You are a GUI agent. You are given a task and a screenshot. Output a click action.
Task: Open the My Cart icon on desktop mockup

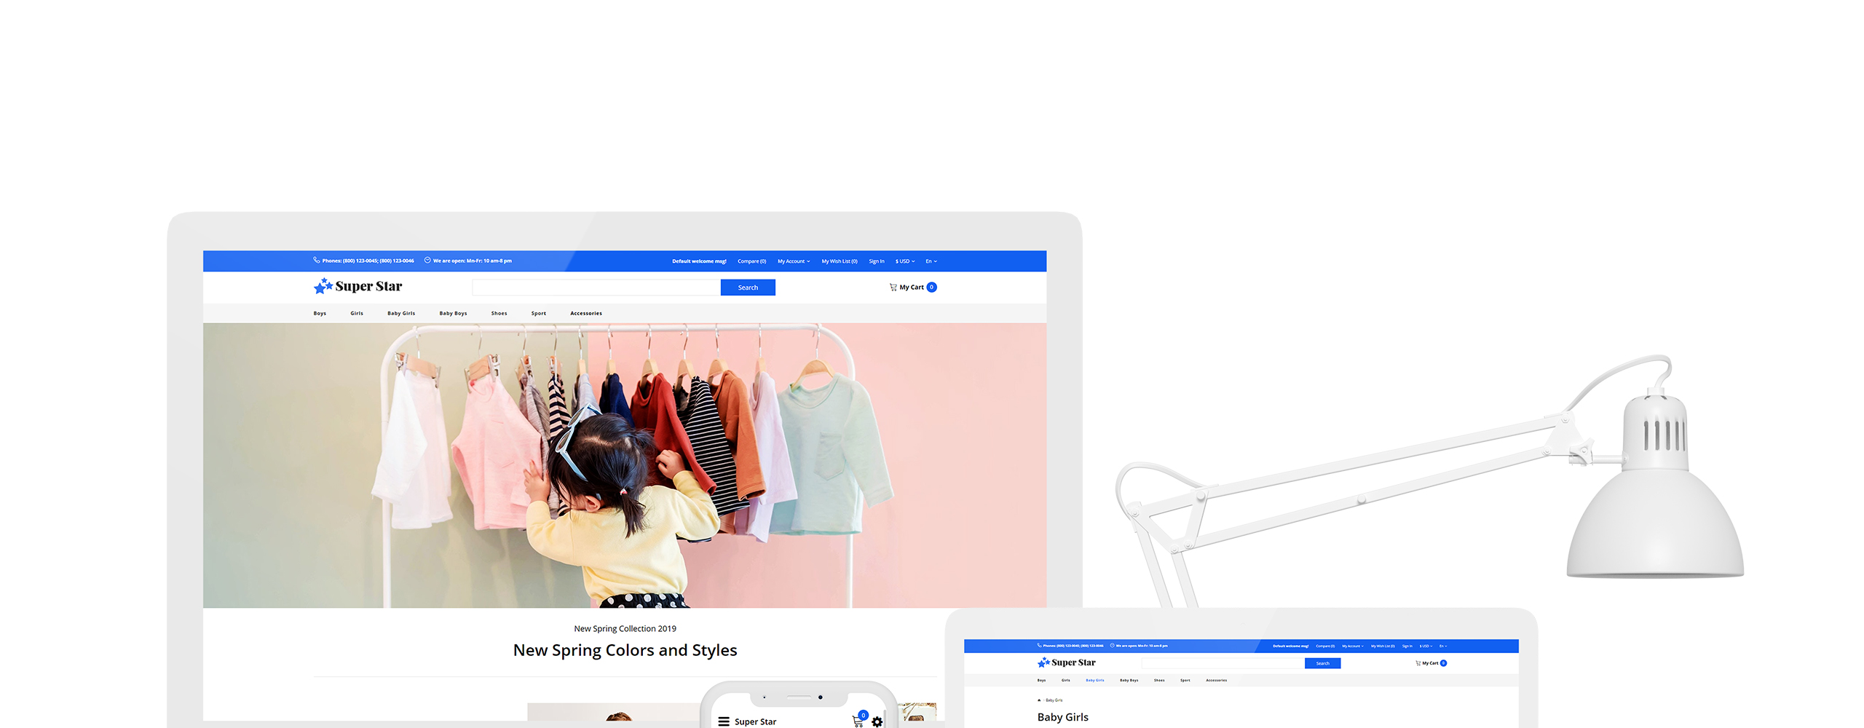click(893, 287)
